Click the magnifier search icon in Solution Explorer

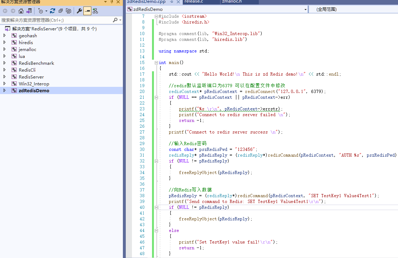[115, 20]
